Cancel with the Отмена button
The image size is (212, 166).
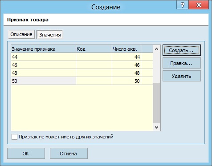pos(69,154)
